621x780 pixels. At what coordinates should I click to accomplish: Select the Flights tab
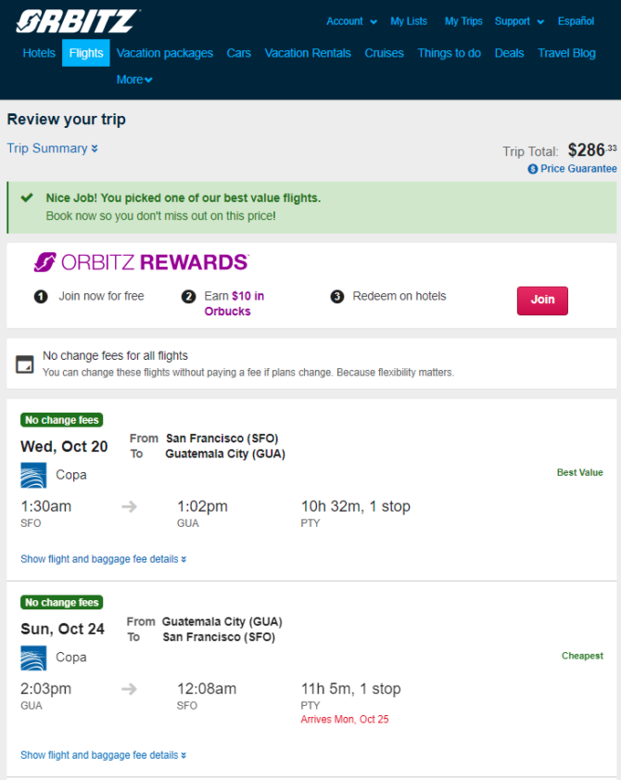click(86, 53)
